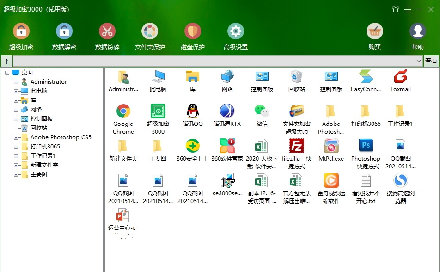Image resolution: width=440 pixels, height=272 pixels.
Task: Open the 帮助 icon
Action: [418, 31]
